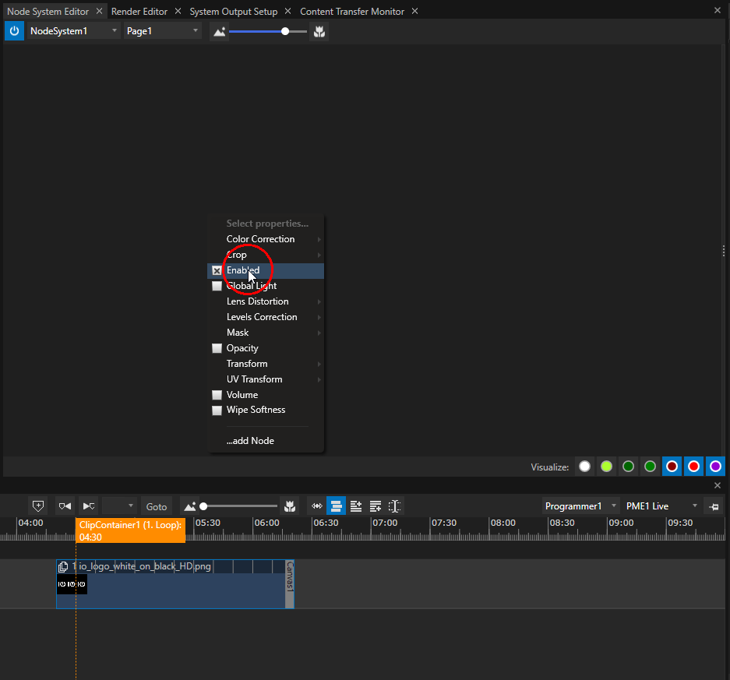The height and width of the screenshot is (680, 730).
Task: Jump to the next timeline marker
Action: coord(89,506)
